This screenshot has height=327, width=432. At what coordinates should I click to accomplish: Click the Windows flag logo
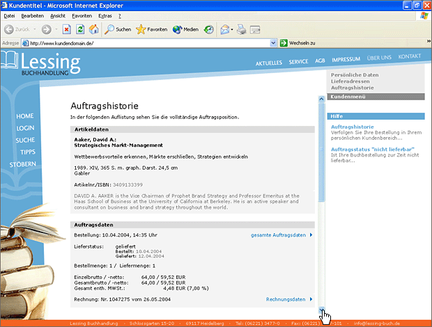tap(424, 16)
